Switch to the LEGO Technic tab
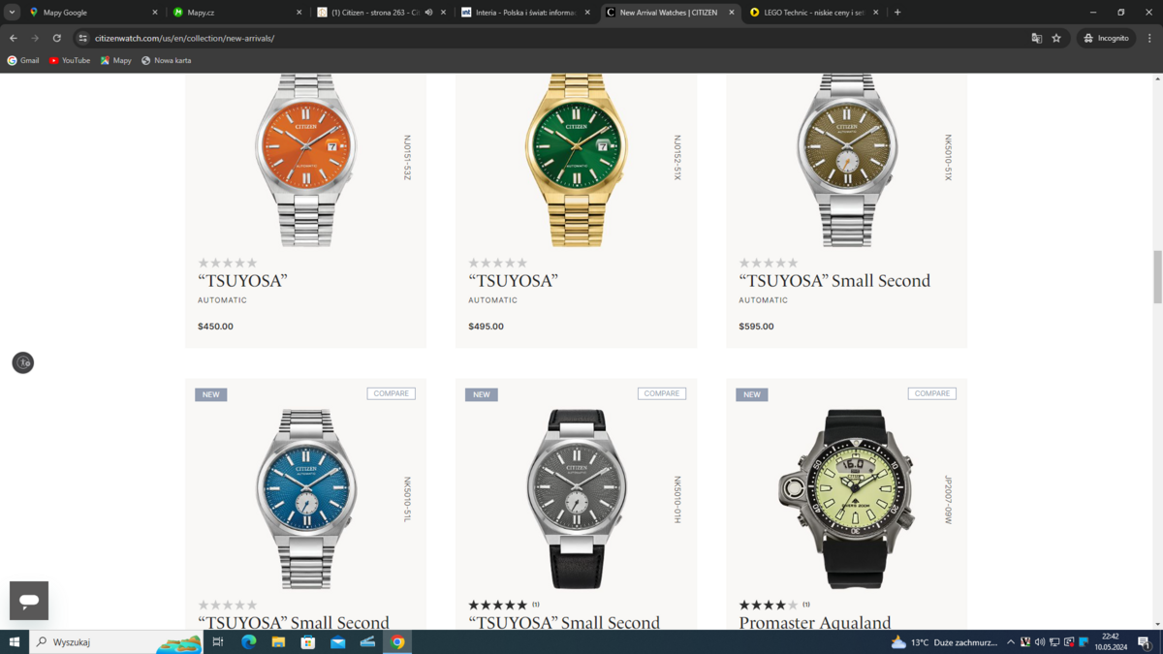Screen dimensions: 1163x654 click(809, 13)
